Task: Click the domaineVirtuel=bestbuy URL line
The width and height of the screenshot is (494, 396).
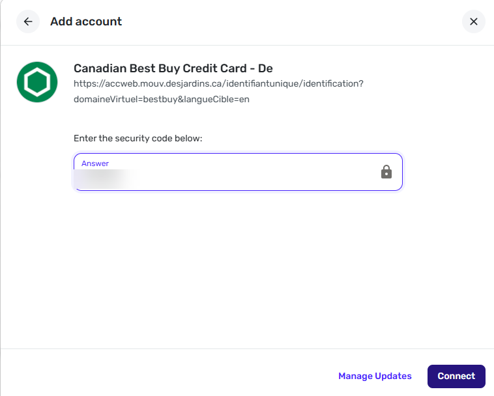Action: (x=162, y=99)
